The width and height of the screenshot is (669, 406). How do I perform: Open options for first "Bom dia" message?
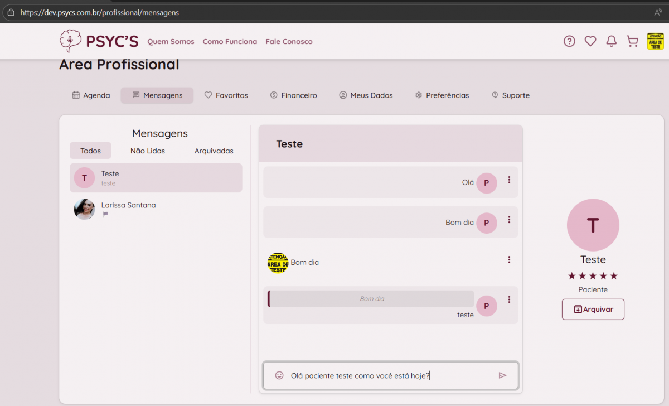tap(509, 220)
